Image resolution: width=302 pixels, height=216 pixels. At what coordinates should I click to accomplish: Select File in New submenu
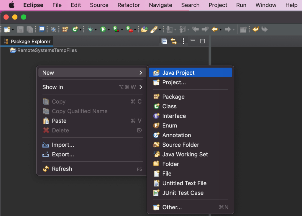point(191,174)
